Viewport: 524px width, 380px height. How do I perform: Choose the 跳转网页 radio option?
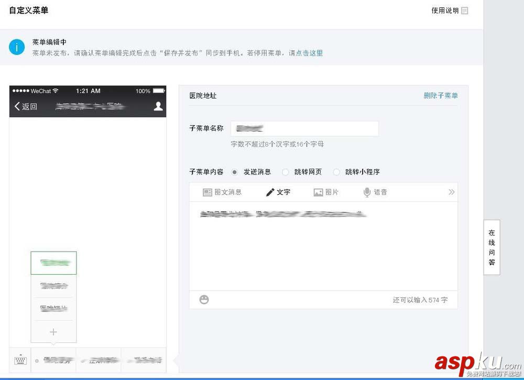(x=286, y=172)
